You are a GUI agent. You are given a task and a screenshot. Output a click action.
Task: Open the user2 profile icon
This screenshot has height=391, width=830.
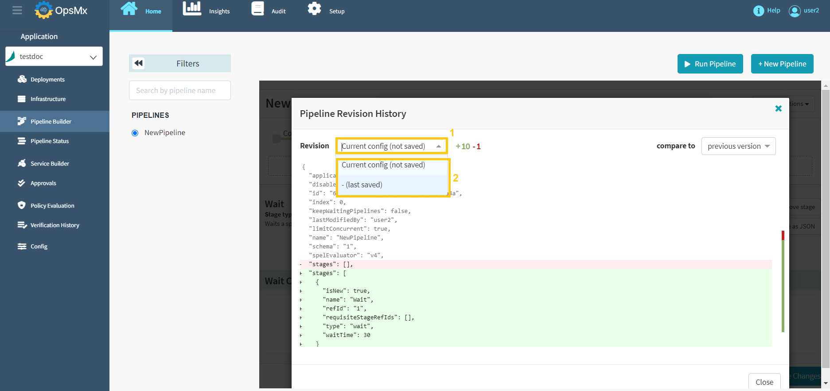click(x=795, y=11)
